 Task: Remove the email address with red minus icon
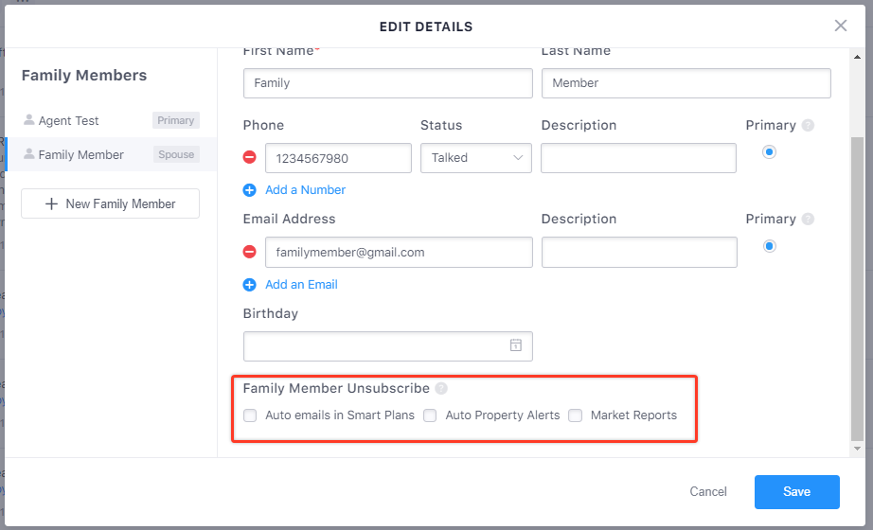pyautogui.click(x=249, y=252)
